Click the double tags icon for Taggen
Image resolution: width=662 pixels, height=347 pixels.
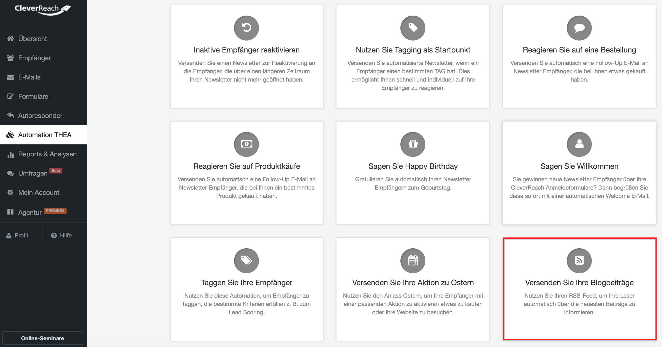point(246,261)
